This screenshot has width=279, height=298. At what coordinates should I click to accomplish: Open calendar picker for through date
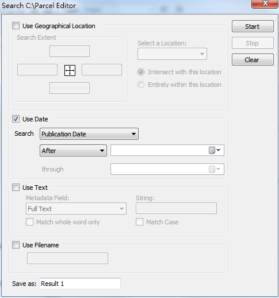(x=215, y=169)
